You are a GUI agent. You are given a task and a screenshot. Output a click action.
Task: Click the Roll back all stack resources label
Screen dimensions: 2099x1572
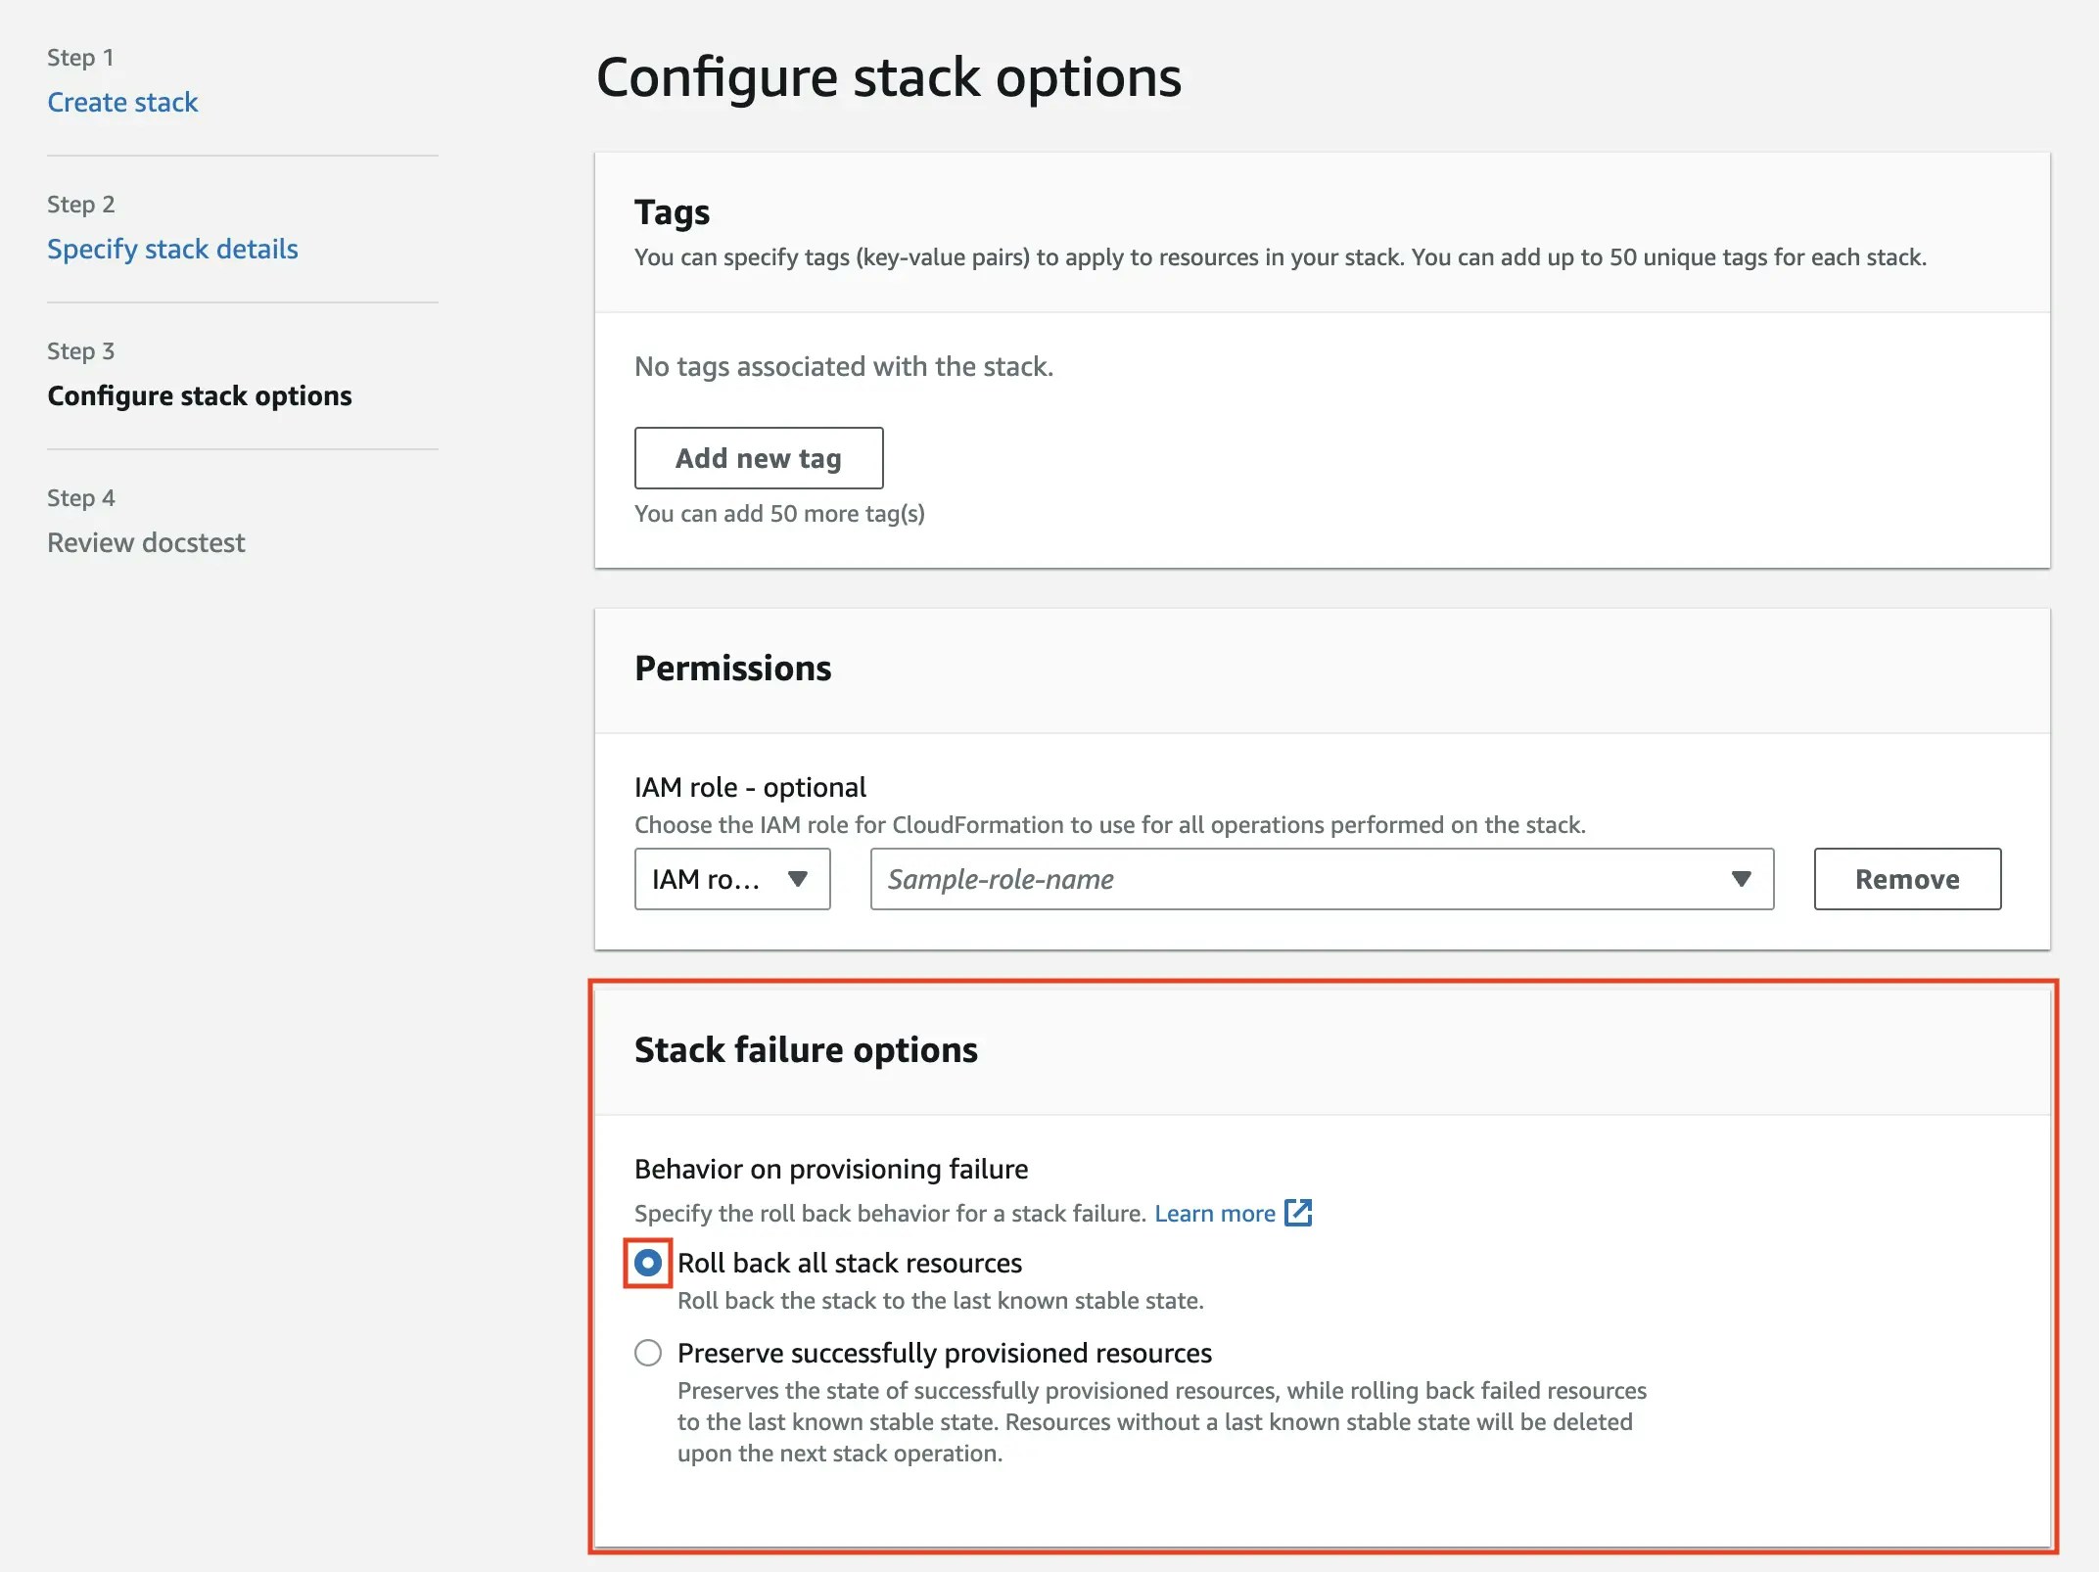coord(849,1263)
